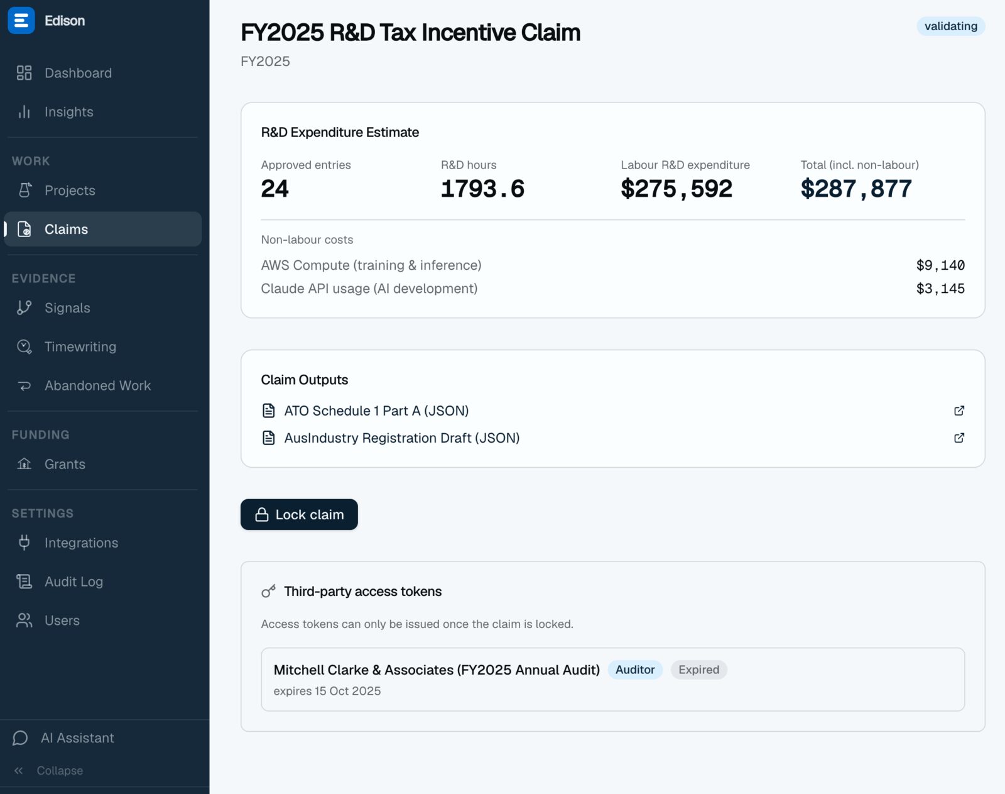Click the Abandoned Work arrow icon
The height and width of the screenshot is (794, 1005).
coord(24,386)
